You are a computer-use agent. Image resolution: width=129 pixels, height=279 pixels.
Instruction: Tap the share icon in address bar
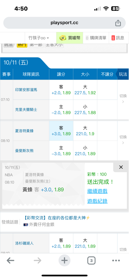(x=118, y=23)
